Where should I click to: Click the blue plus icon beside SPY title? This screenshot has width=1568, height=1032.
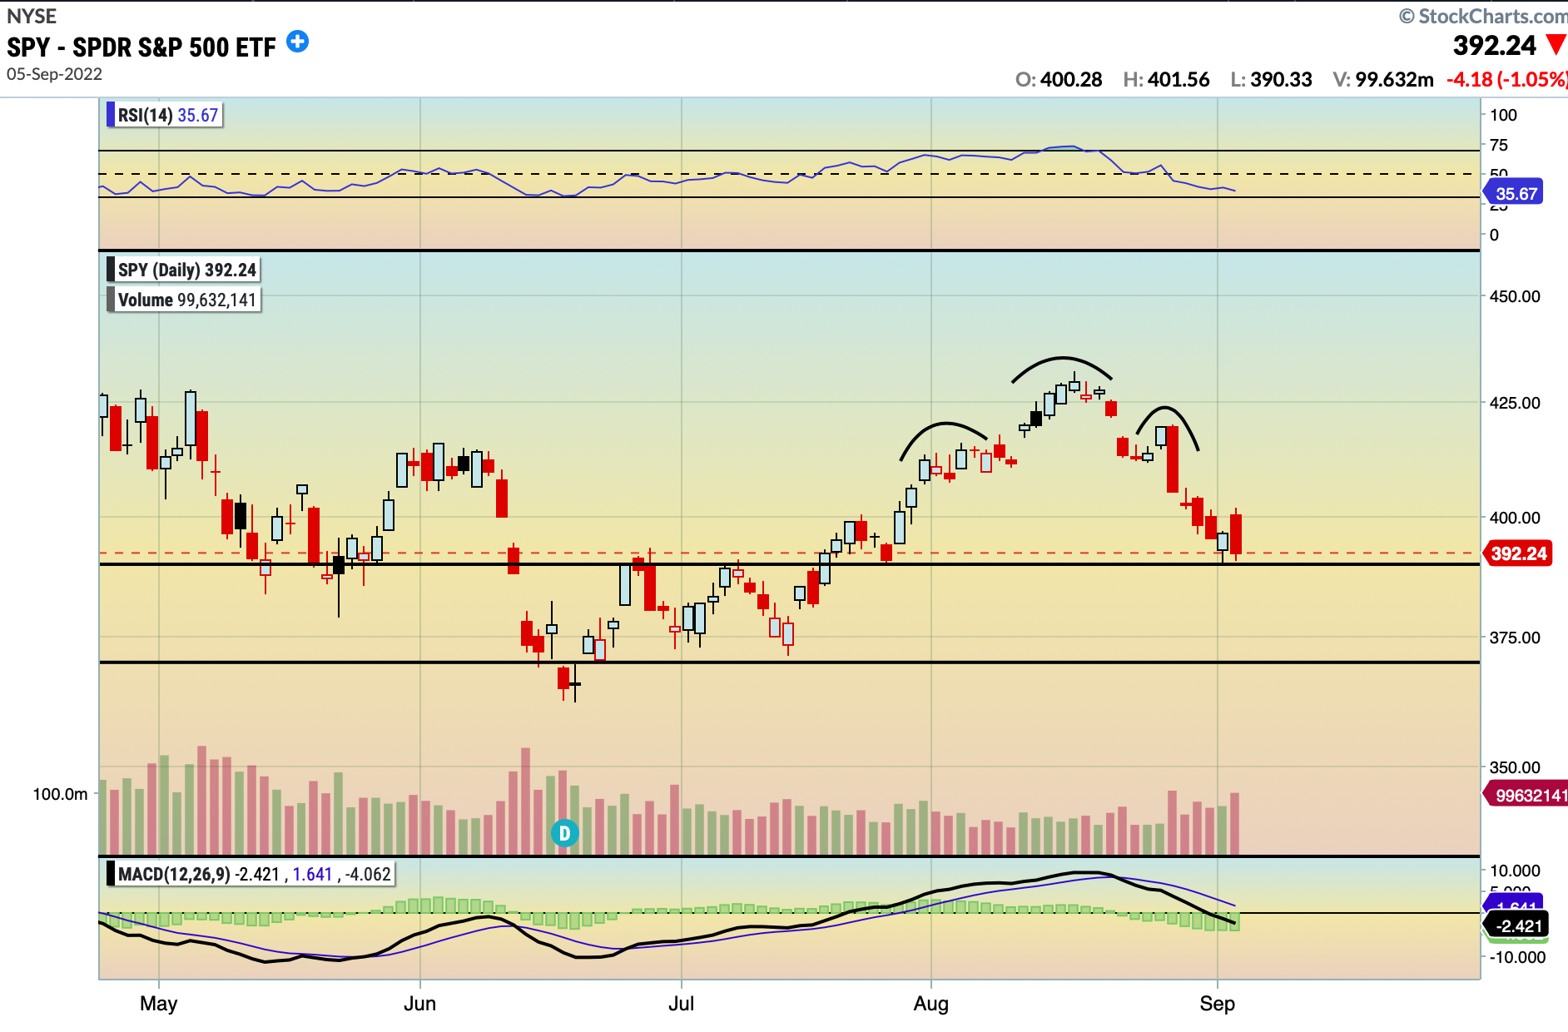297,41
